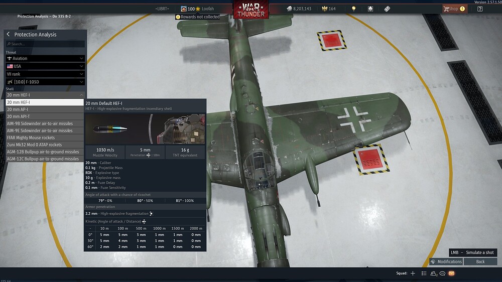
Task: Choose AIM-9E Sidewinder air-to-air missiles
Action: tap(45, 130)
